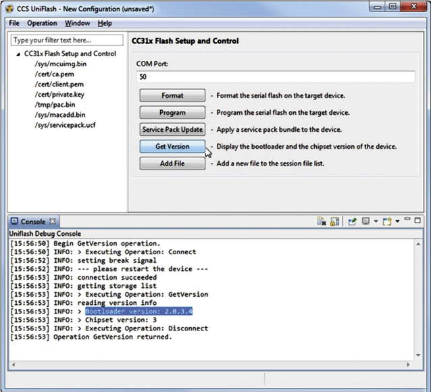The width and height of the screenshot is (431, 392).
Task: Select /cert/private.key in the tree
Action: click(59, 95)
